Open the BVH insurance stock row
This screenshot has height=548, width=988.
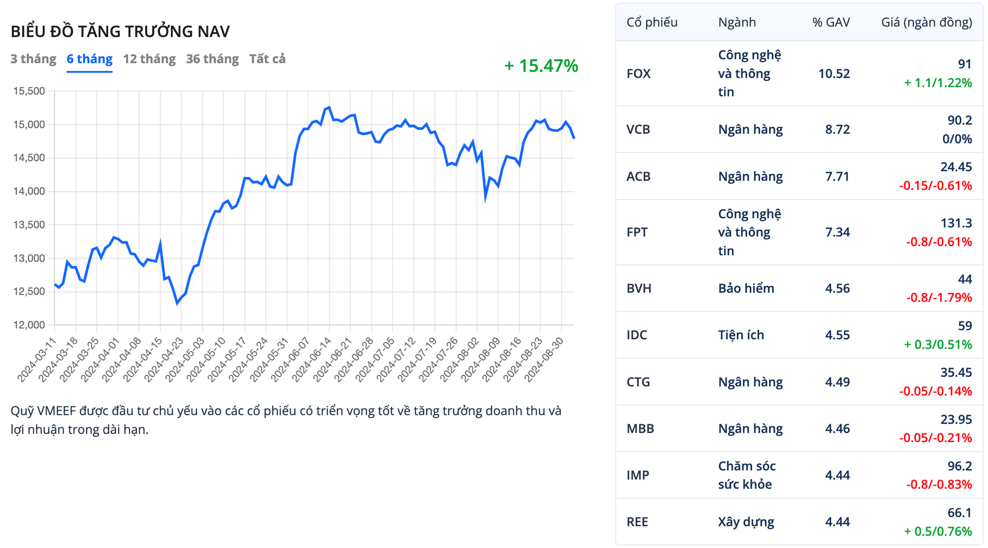click(639, 288)
